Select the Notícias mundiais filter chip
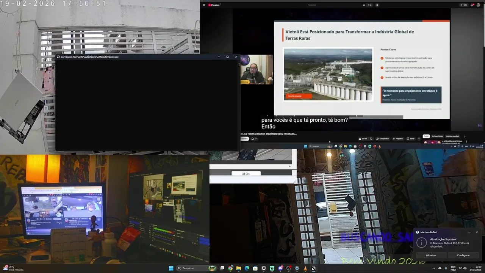 coord(452,136)
